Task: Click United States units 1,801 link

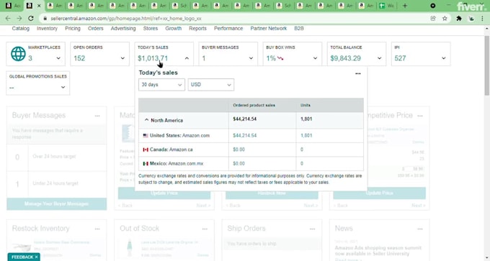Action: pyautogui.click(x=306, y=136)
